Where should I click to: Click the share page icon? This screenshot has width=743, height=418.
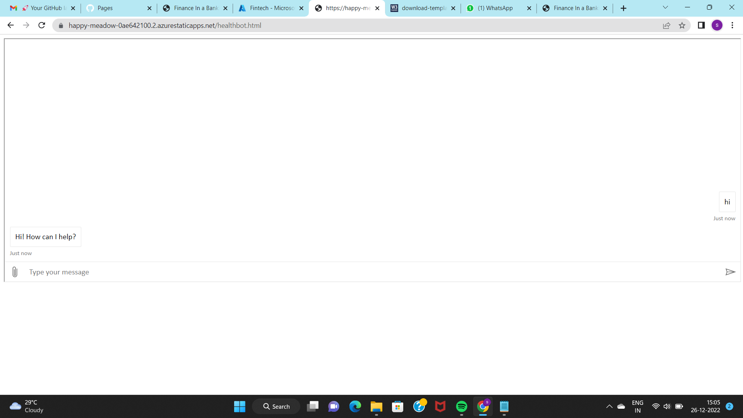pos(666,26)
